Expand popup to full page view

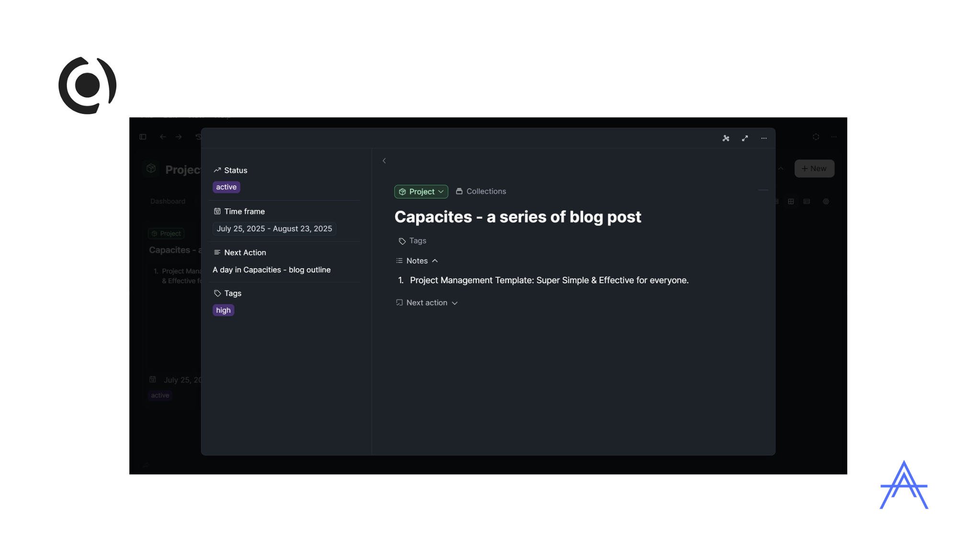pyautogui.click(x=745, y=138)
